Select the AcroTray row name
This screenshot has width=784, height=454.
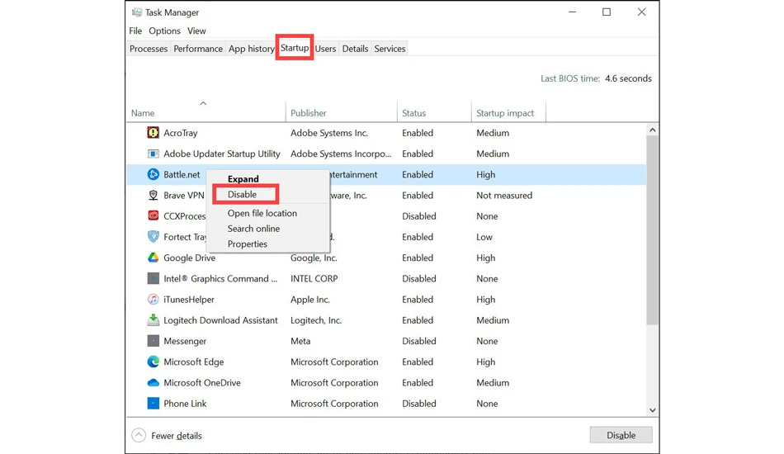pos(181,133)
